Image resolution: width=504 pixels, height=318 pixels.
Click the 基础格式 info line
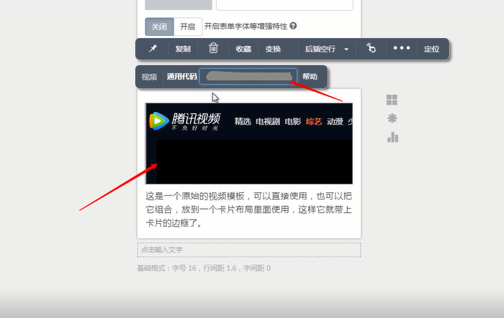click(204, 268)
